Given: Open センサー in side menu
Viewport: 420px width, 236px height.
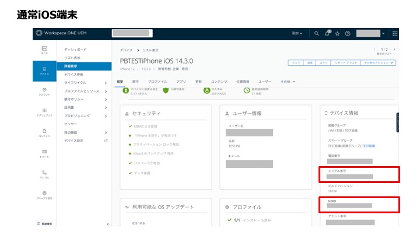Looking at the screenshot, I should (x=71, y=124).
